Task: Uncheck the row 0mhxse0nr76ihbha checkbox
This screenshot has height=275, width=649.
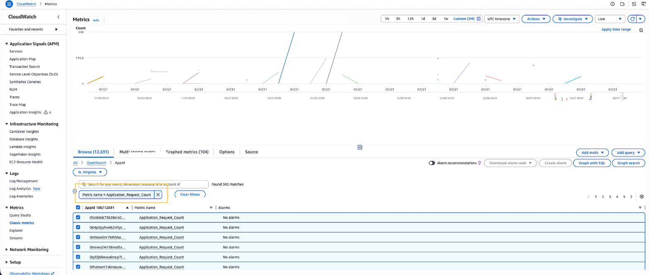Action: (78, 237)
